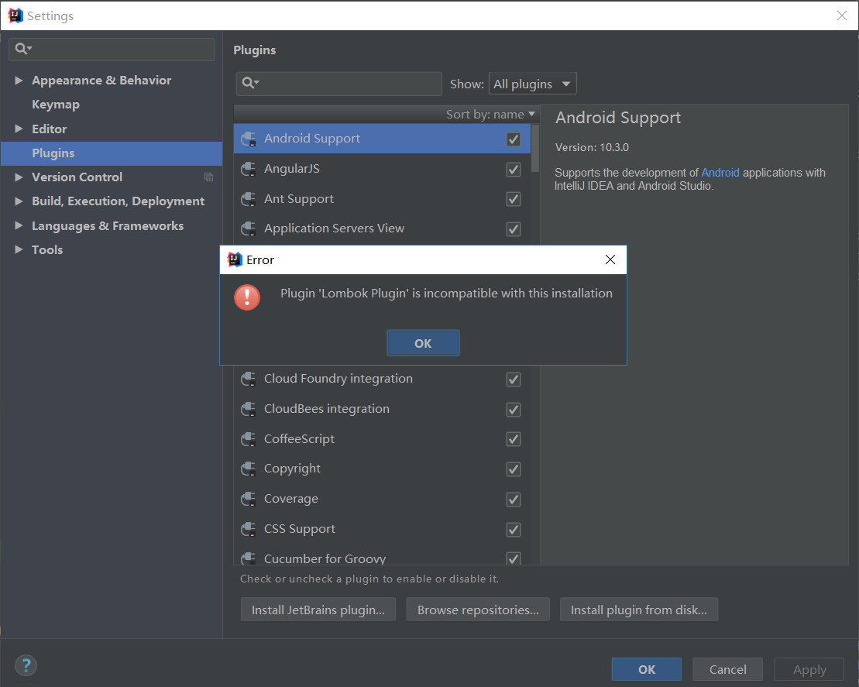
Task: Click the IntelliJ logo in Error dialog title
Action: pos(235,259)
